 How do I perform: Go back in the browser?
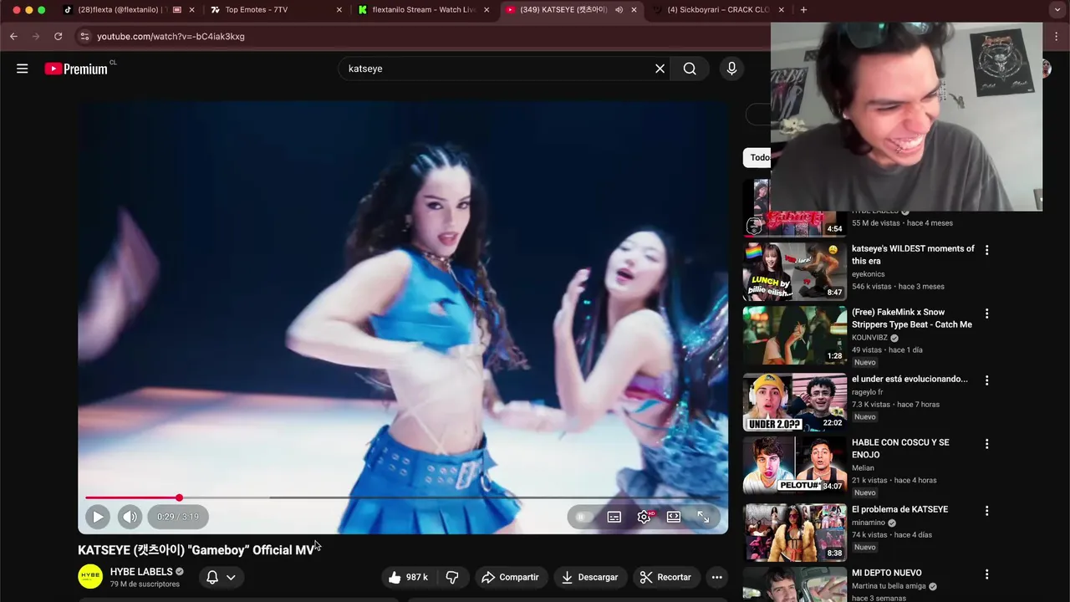tap(13, 36)
